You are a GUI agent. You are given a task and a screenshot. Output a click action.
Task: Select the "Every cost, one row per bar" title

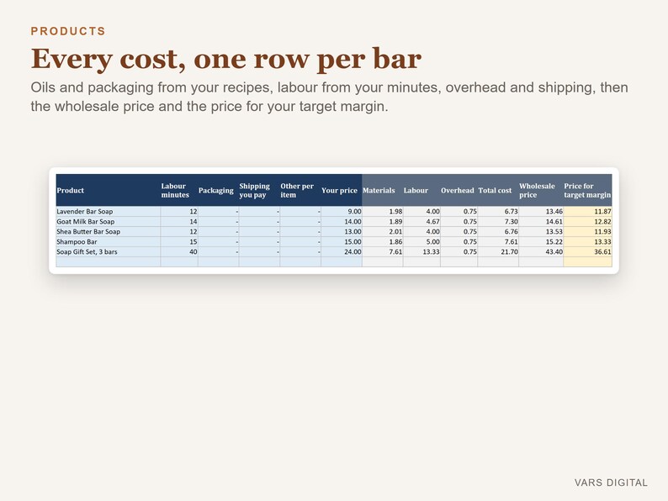(x=226, y=59)
